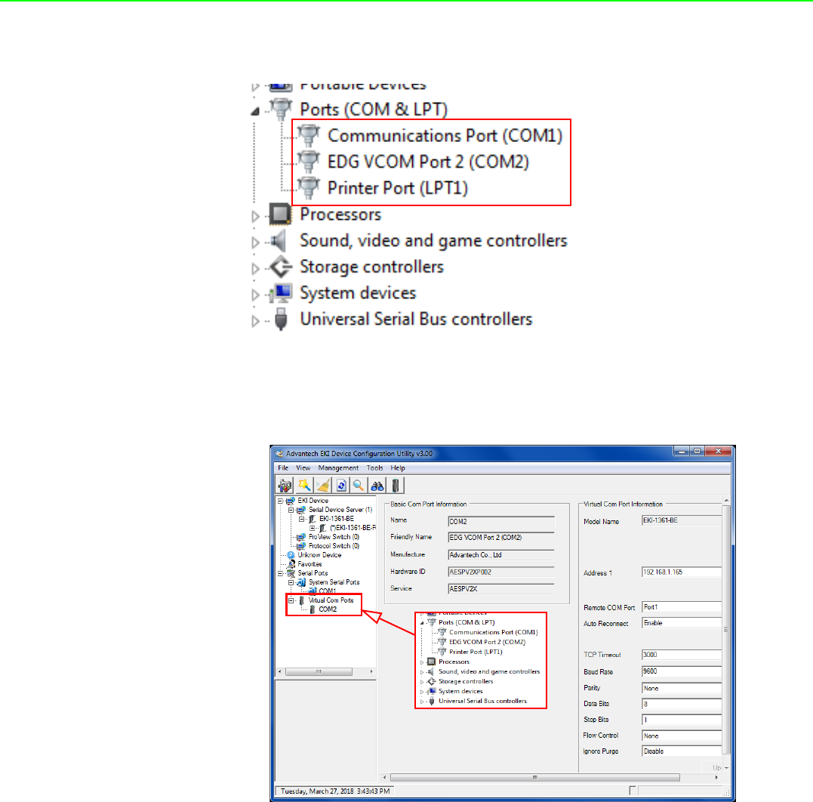813x802 pixels.
Task: Collapse the System Serial Ports node
Action: pyautogui.click(x=291, y=582)
